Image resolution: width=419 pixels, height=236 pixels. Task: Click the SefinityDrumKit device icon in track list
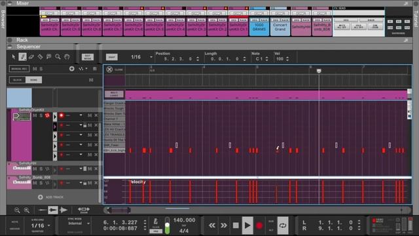(x=22, y=117)
